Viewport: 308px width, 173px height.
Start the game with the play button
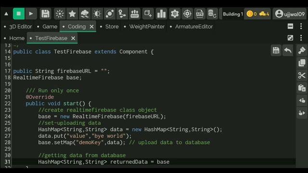tap(31, 14)
